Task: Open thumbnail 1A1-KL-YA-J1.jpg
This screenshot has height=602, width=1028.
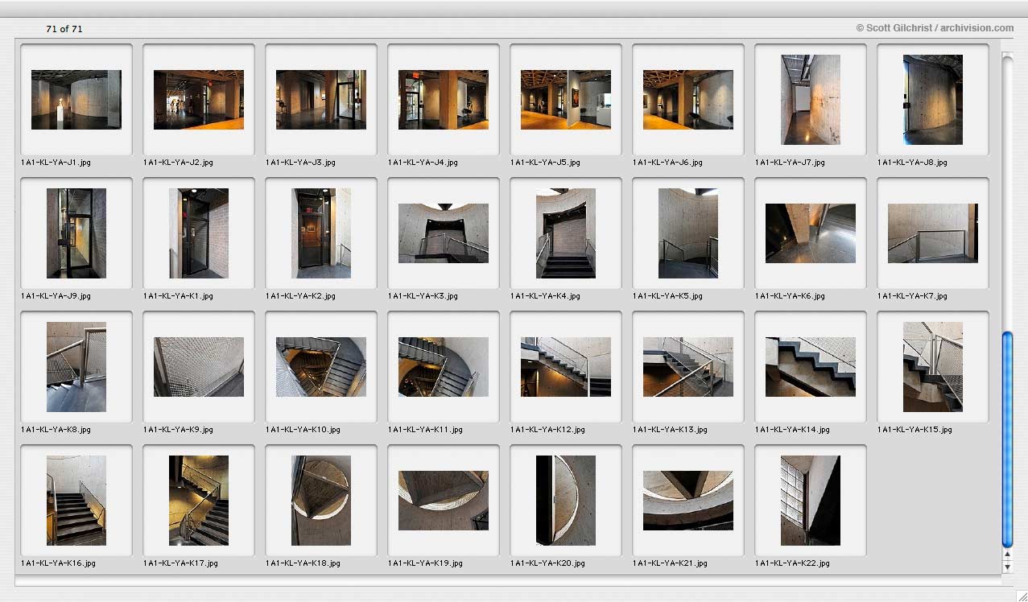Action: tap(76, 100)
